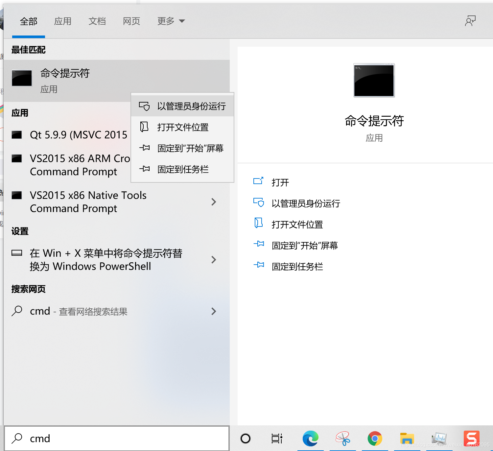493x451 pixels.
Task: Choose 以管理员身份运行 in the context menu
Action: click(182, 106)
